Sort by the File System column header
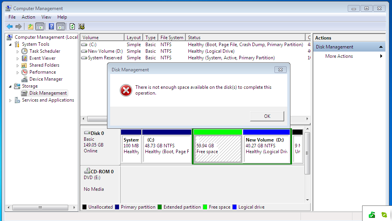 [x=172, y=38]
